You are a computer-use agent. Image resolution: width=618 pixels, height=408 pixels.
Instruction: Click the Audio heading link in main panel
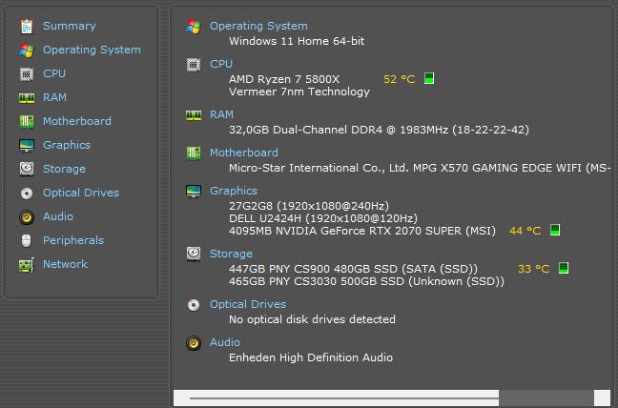coord(225,342)
